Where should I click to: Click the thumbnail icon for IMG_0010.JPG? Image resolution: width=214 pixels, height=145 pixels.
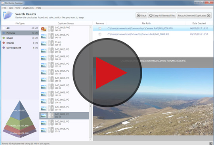[44, 50]
